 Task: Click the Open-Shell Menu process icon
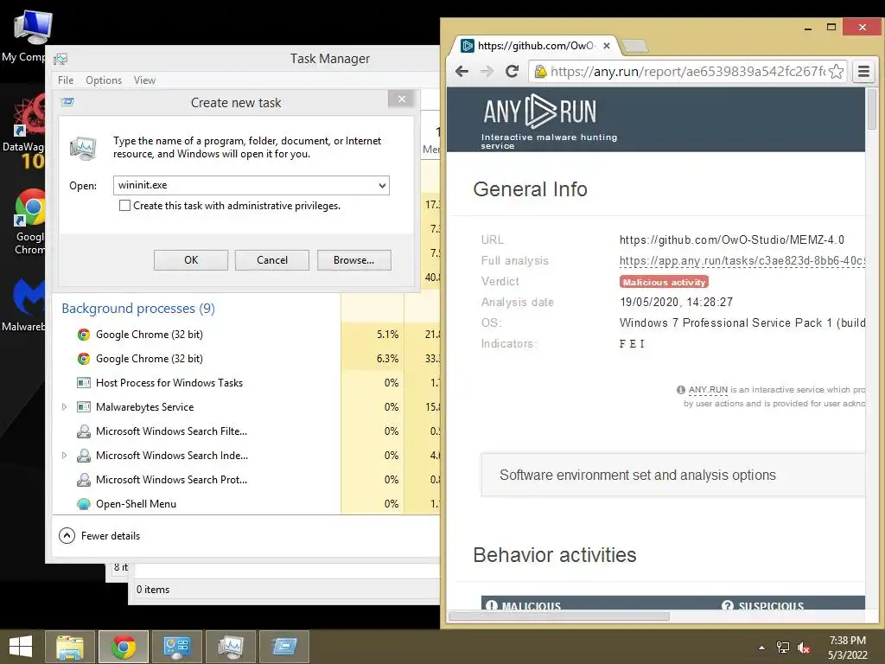coord(84,504)
